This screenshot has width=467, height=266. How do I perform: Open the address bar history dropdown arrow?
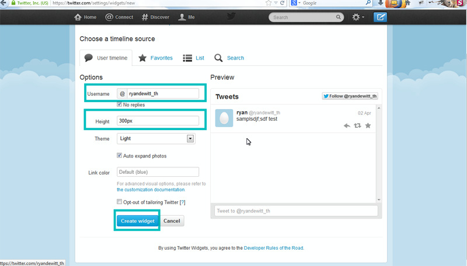(x=276, y=3)
